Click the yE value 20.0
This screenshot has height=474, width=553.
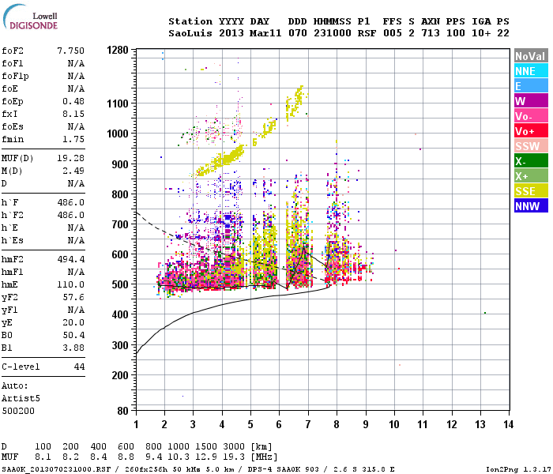coord(73,322)
